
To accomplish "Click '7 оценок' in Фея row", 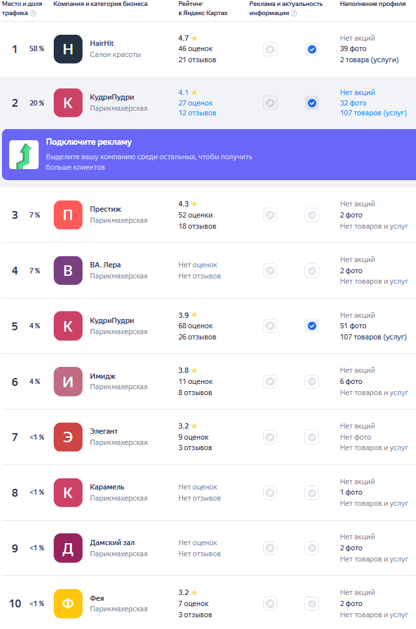I will click(x=193, y=603).
